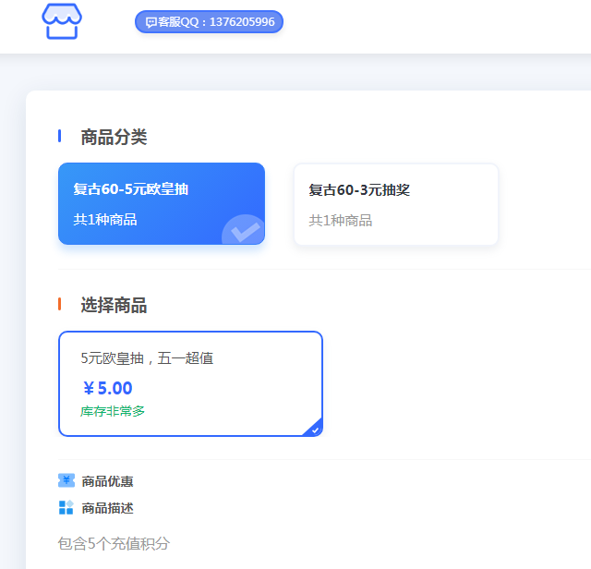Select category 复古60-3元抽奖

point(396,204)
